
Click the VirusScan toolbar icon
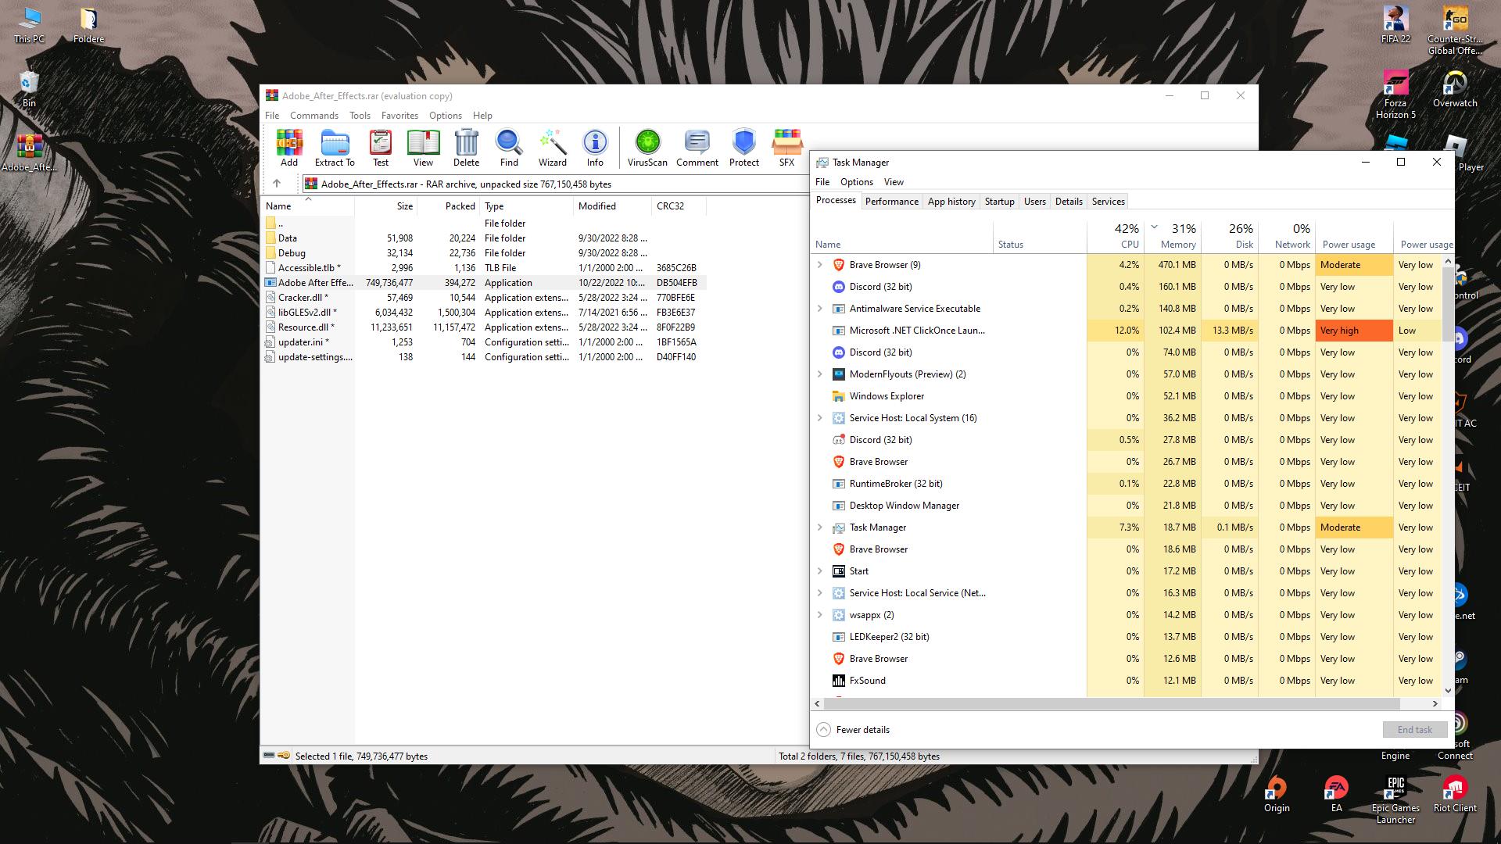point(647,147)
